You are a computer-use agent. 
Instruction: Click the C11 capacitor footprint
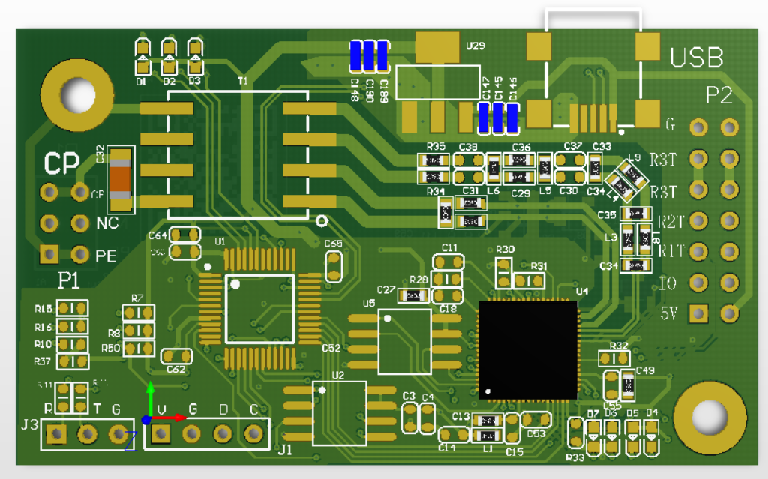point(448,262)
